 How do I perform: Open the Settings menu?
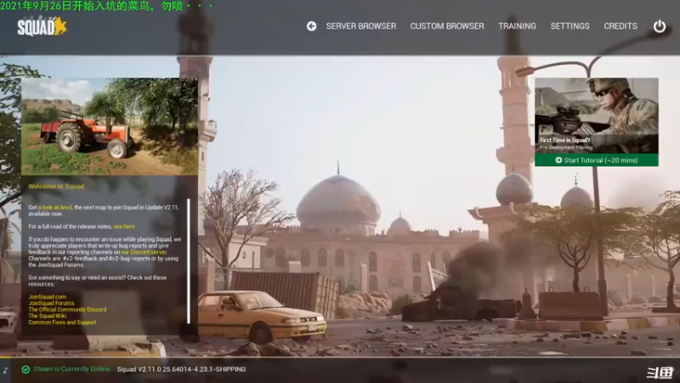coord(569,26)
